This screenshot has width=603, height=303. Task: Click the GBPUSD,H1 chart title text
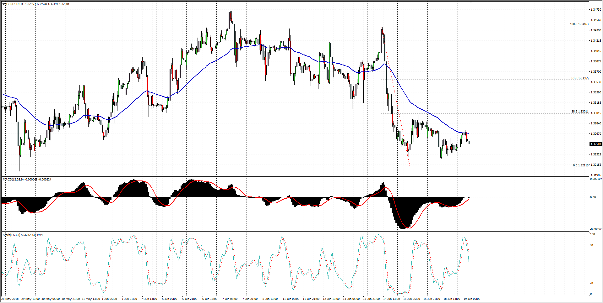pyautogui.click(x=14, y=4)
